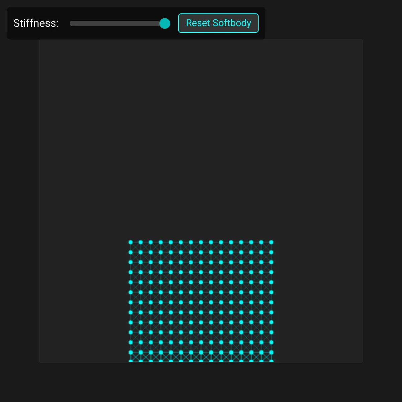Click the second-to-last node in the top row
Viewport: 402px width, 402px height.
pos(261,242)
